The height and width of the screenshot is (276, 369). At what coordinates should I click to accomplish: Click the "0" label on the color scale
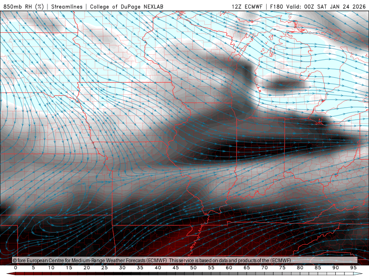[16, 268]
